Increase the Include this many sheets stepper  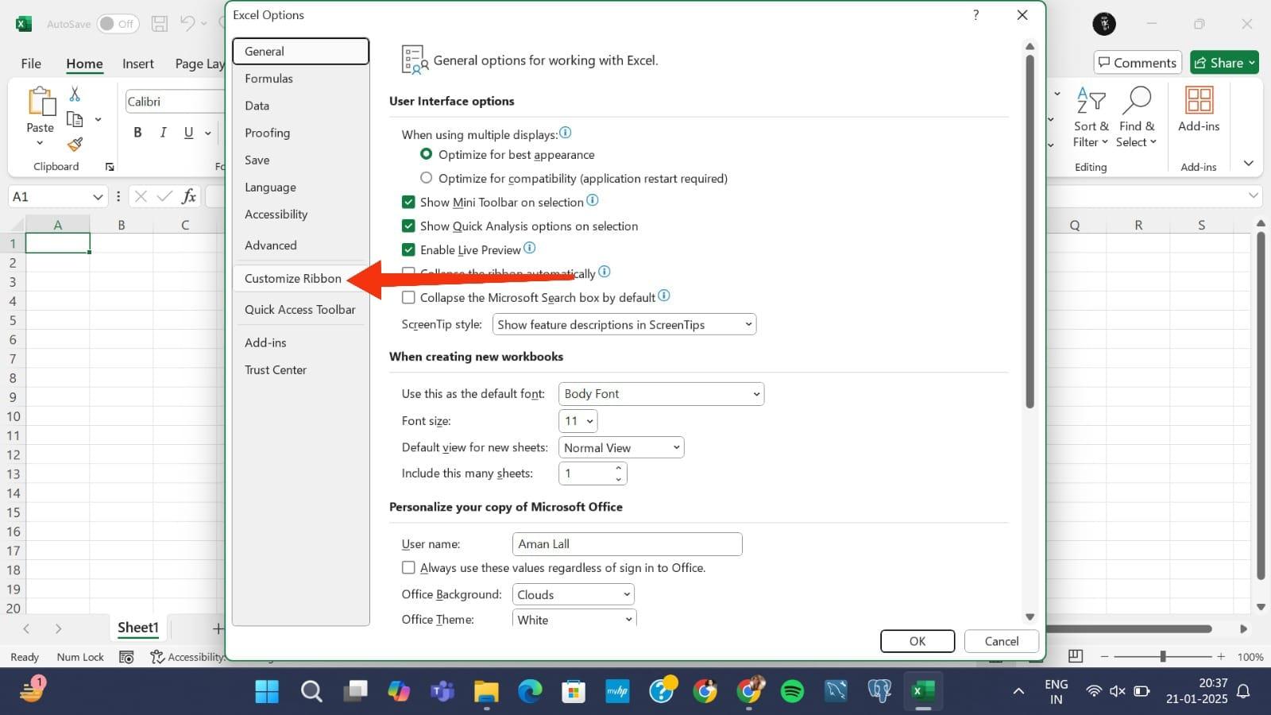(618, 468)
